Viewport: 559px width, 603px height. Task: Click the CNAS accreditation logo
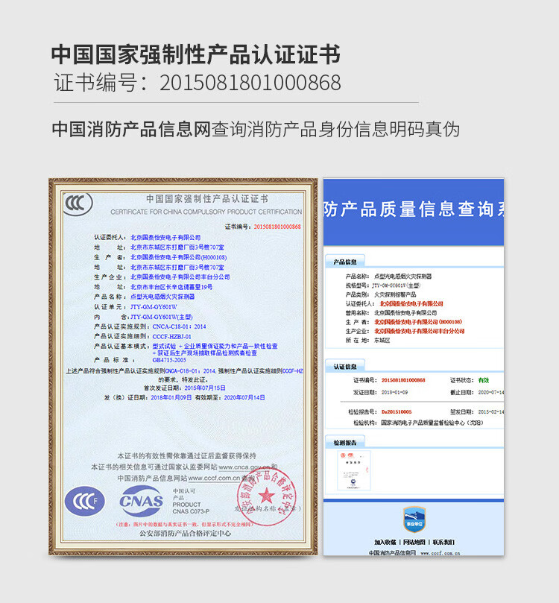(x=141, y=501)
